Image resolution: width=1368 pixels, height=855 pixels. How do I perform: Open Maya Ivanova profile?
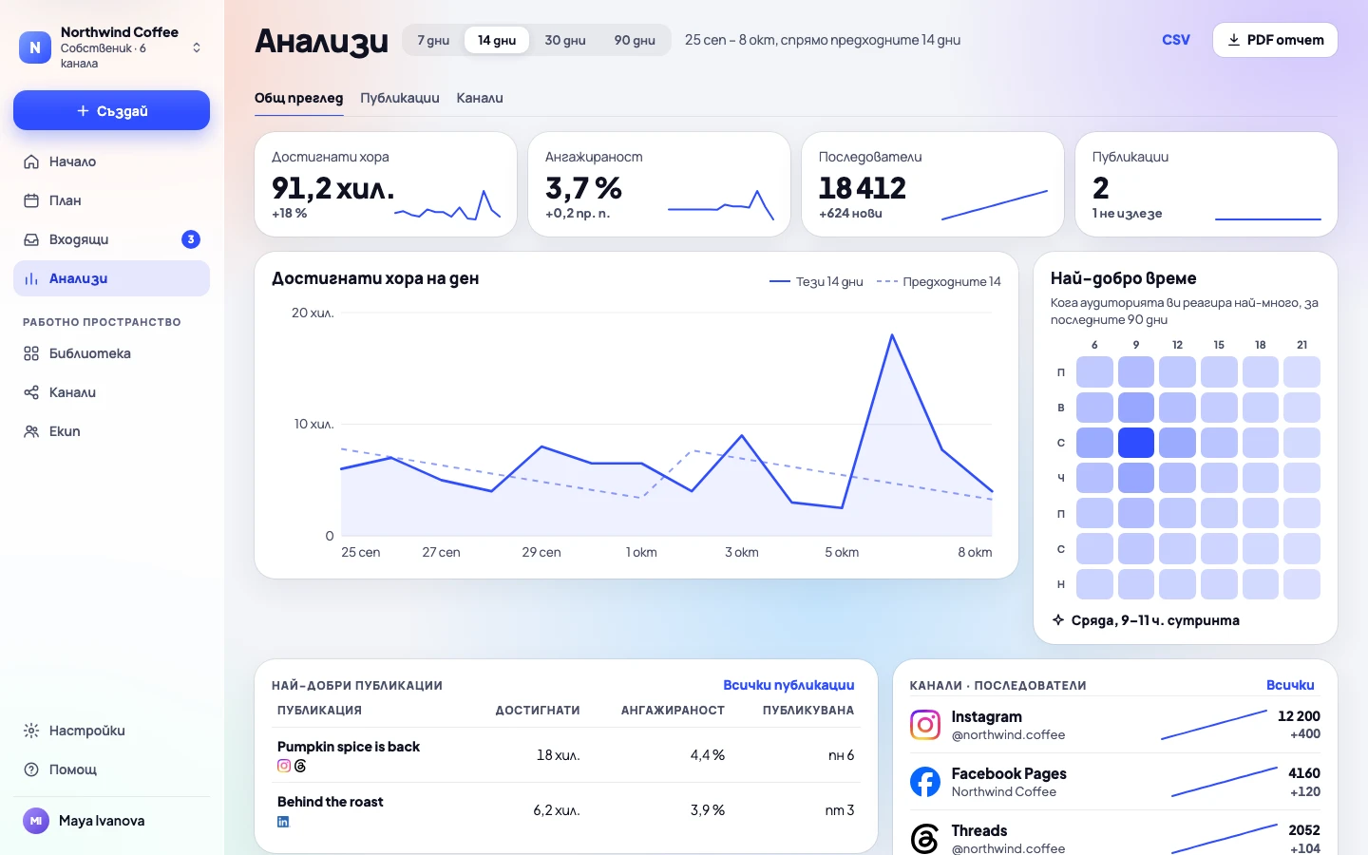111,821
